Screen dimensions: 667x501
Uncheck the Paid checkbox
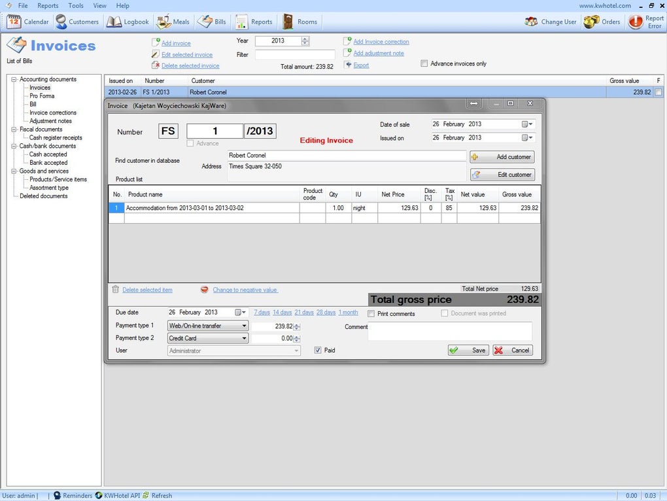click(318, 350)
